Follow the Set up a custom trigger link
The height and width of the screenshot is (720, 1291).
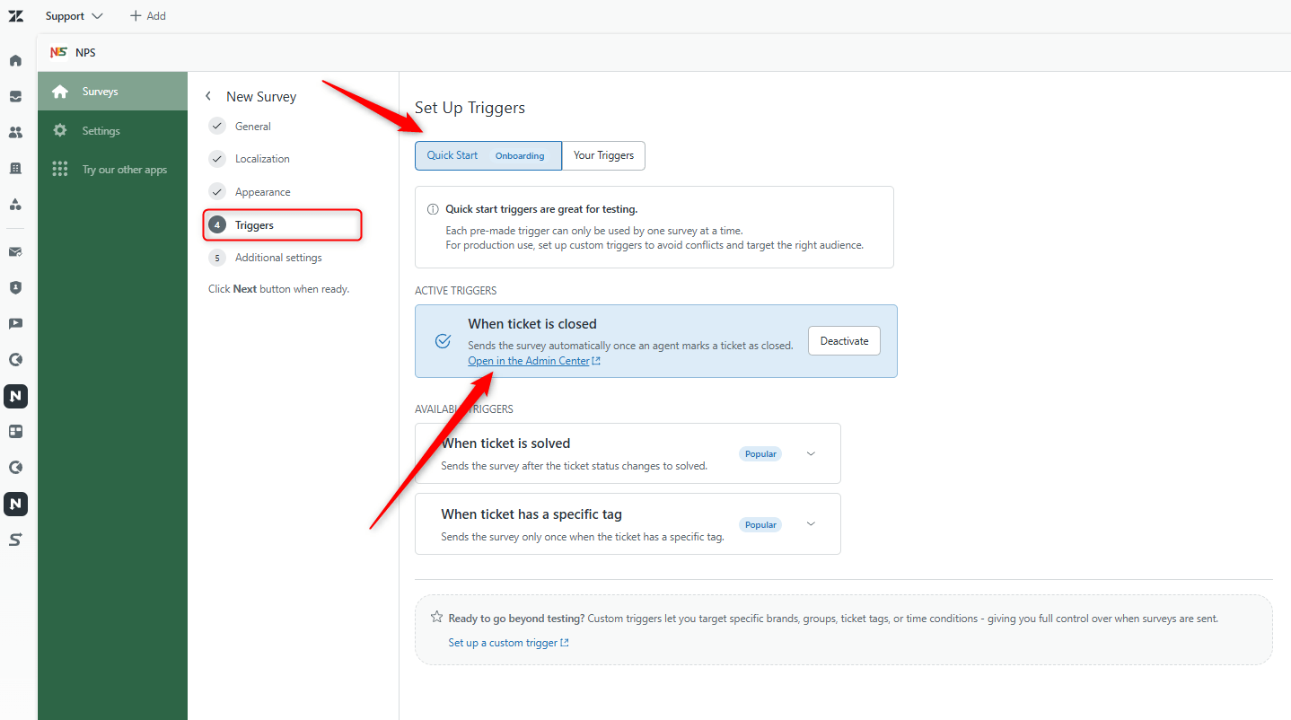(x=508, y=643)
